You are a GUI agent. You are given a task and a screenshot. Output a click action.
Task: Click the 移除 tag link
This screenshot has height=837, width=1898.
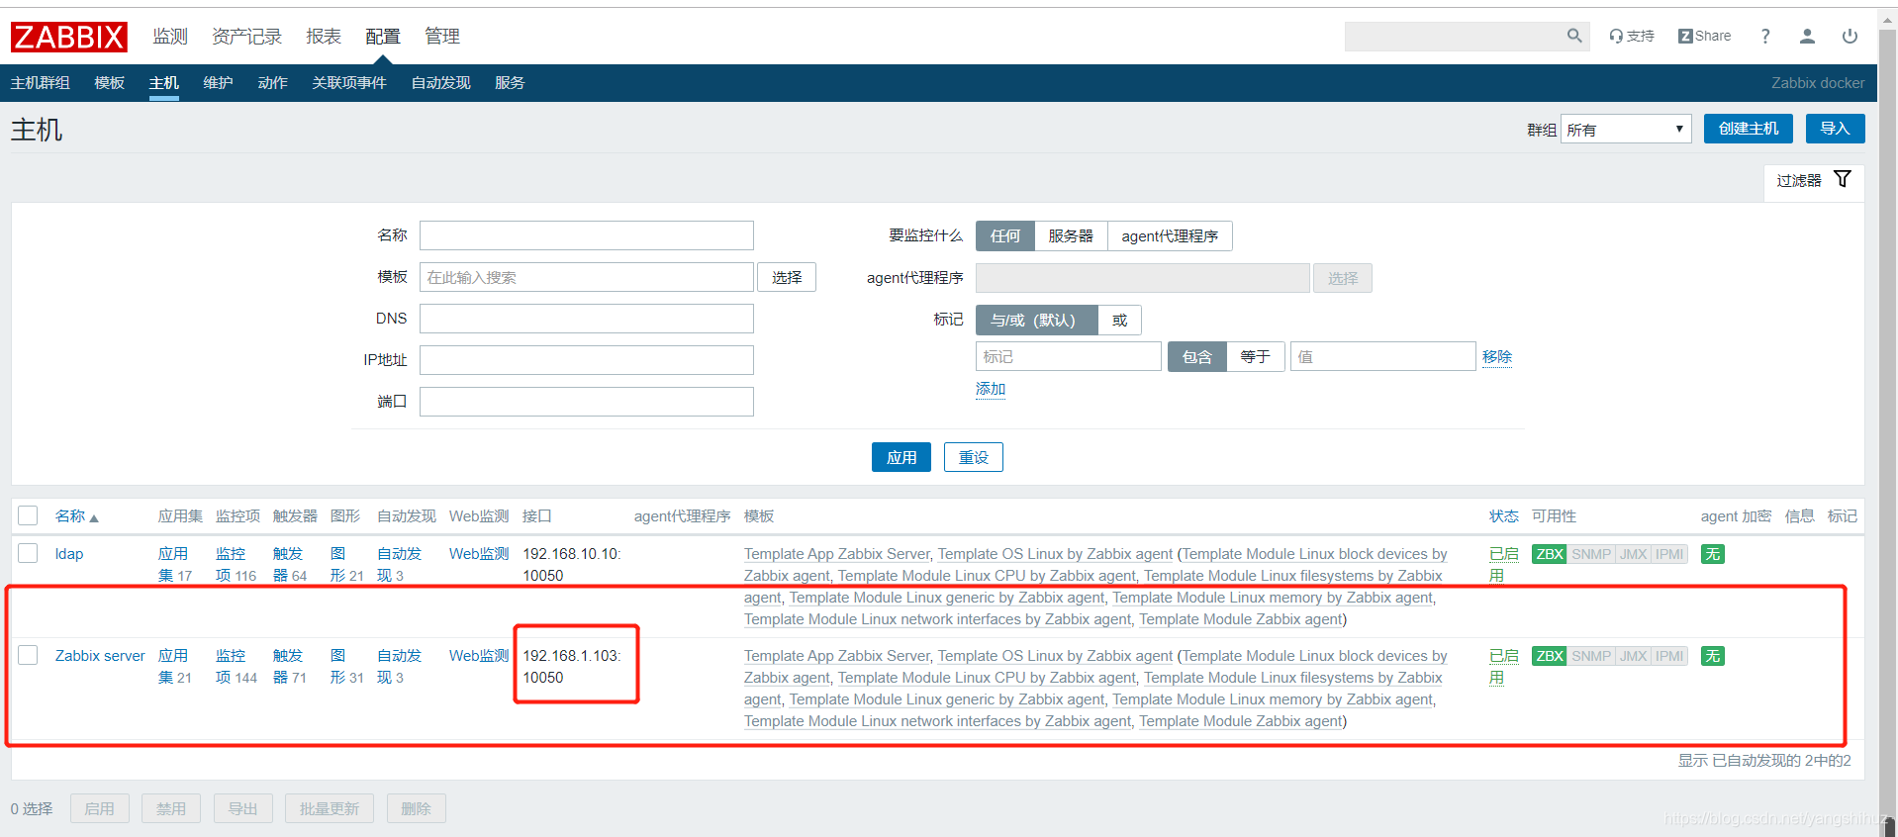1496,356
